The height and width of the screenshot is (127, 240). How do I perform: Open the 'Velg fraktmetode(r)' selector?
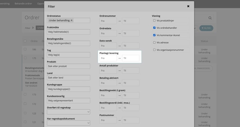coord(68,32)
